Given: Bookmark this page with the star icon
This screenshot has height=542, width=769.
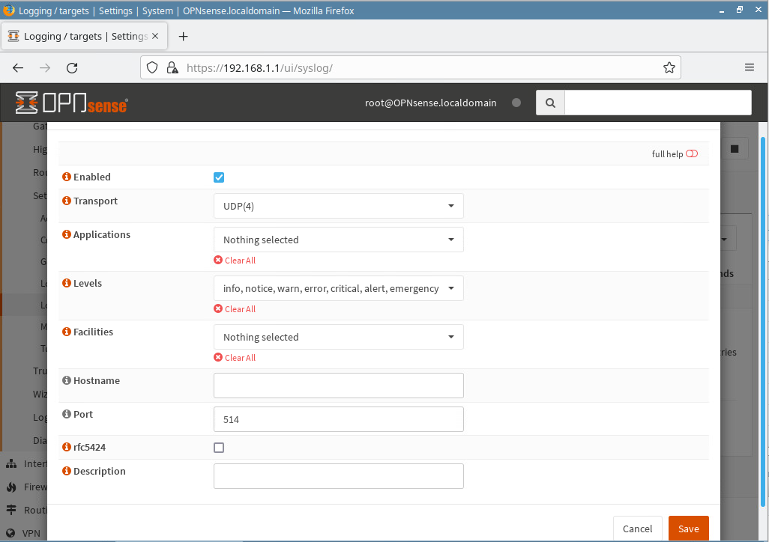Looking at the screenshot, I should 669,67.
